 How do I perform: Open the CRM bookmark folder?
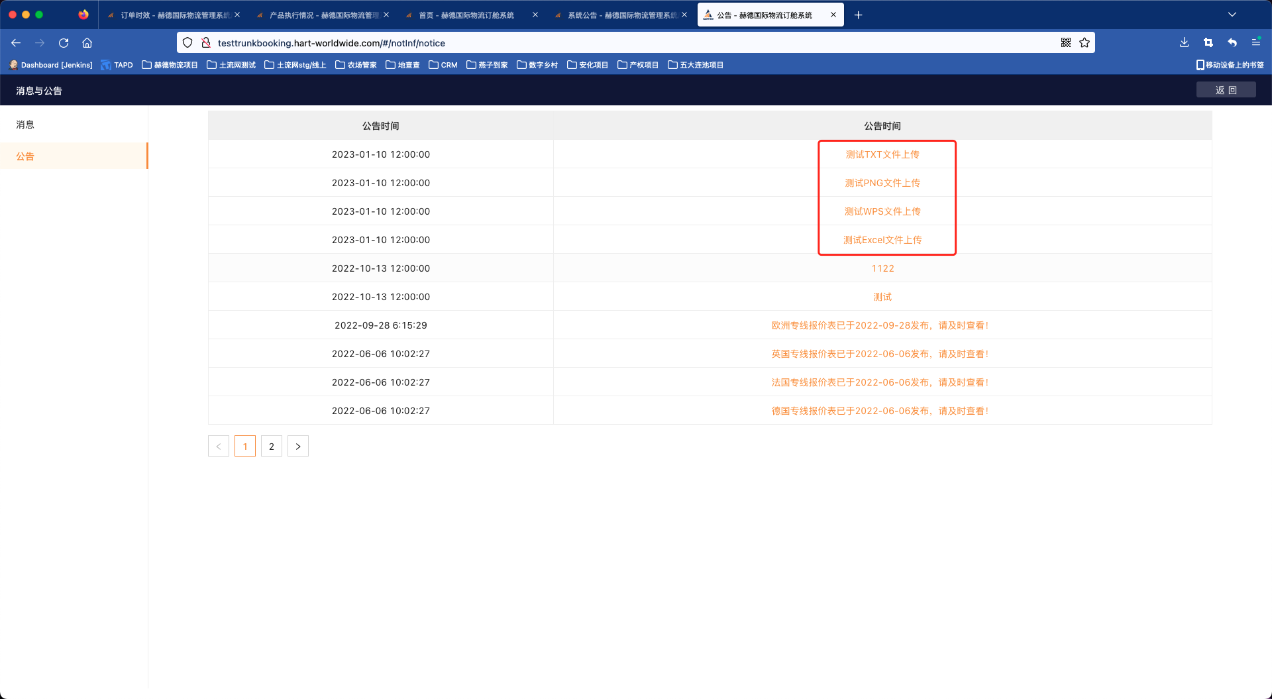tap(443, 65)
